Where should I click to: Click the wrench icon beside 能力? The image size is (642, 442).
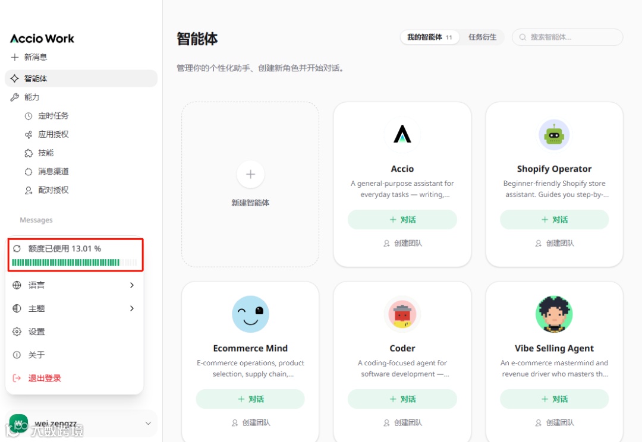(x=15, y=97)
